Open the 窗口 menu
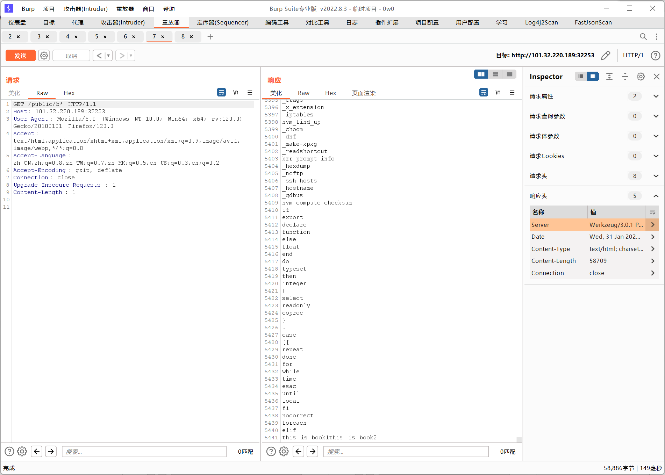665x475 pixels. pos(148,9)
